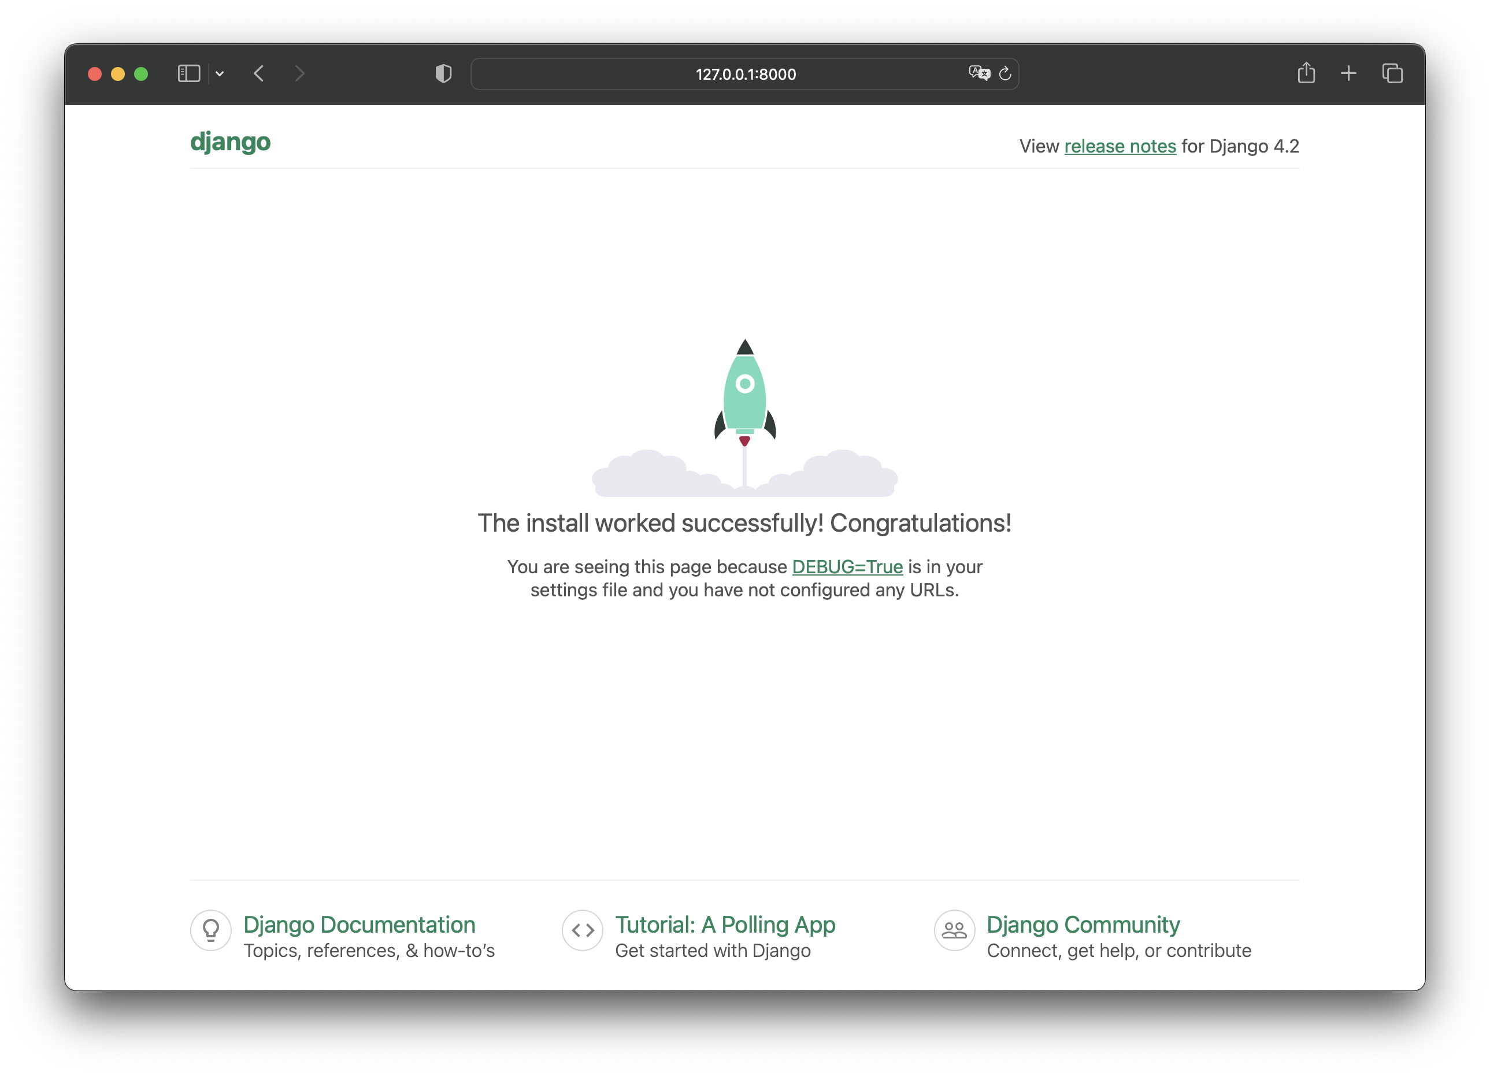Click 'The install worked successfully! Congratulations!' heading
The width and height of the screenshot is (1490, 1076).
744,523
